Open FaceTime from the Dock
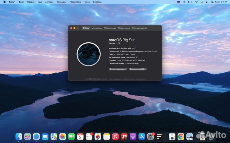Screen dimensions: 230x143 72,137
